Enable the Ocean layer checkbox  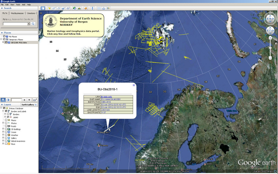point(6,132)
